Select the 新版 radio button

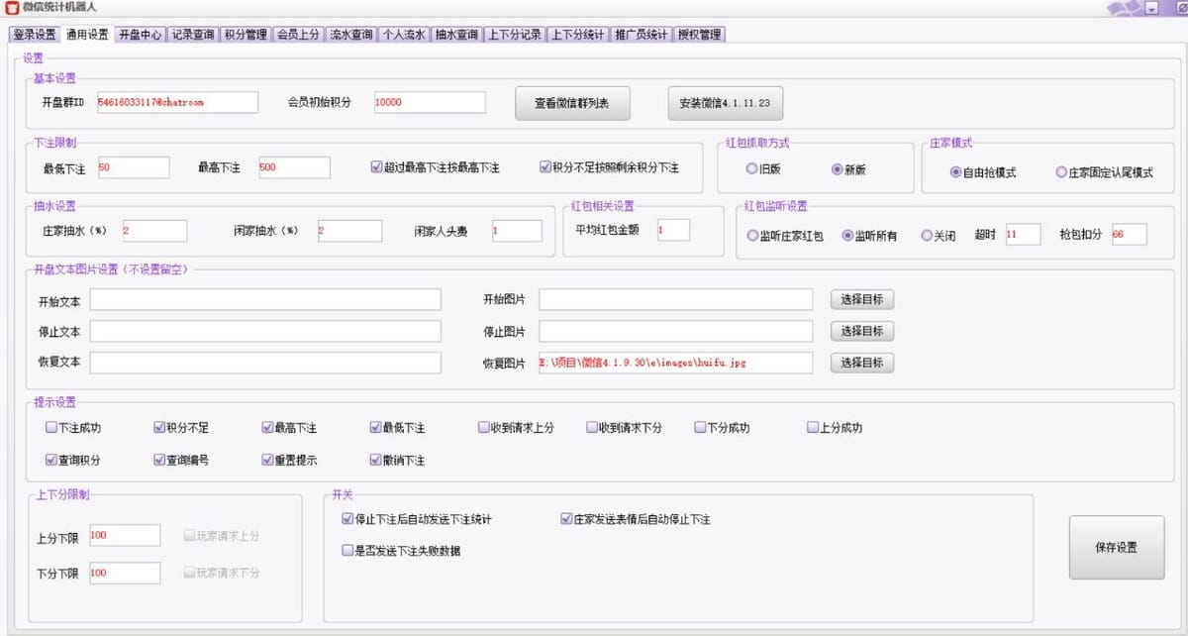[x=848, y=169]
